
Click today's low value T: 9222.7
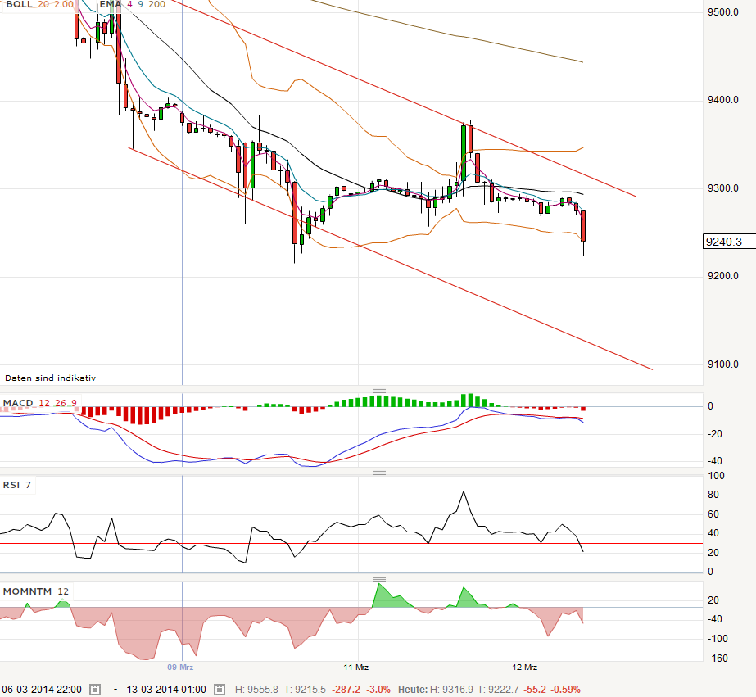[x=499, y=690]
